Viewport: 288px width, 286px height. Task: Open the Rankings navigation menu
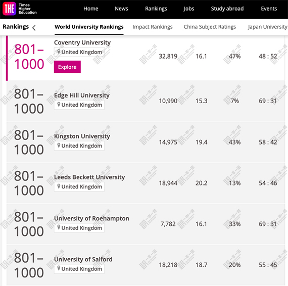point(156,9)
